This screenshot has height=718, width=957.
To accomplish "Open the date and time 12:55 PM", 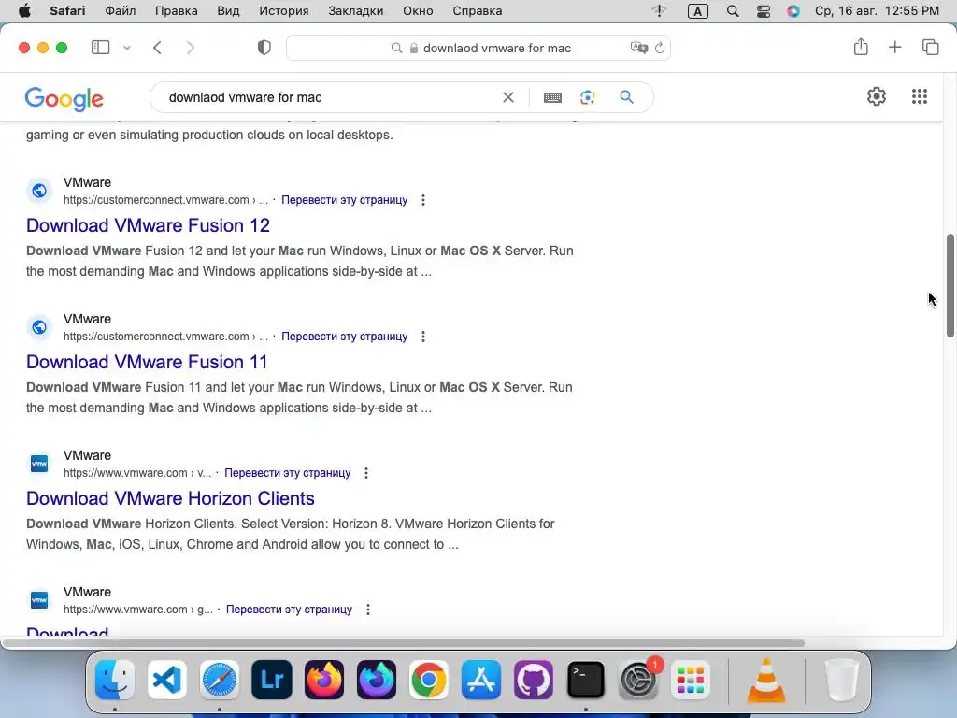I will pos(877,11).
